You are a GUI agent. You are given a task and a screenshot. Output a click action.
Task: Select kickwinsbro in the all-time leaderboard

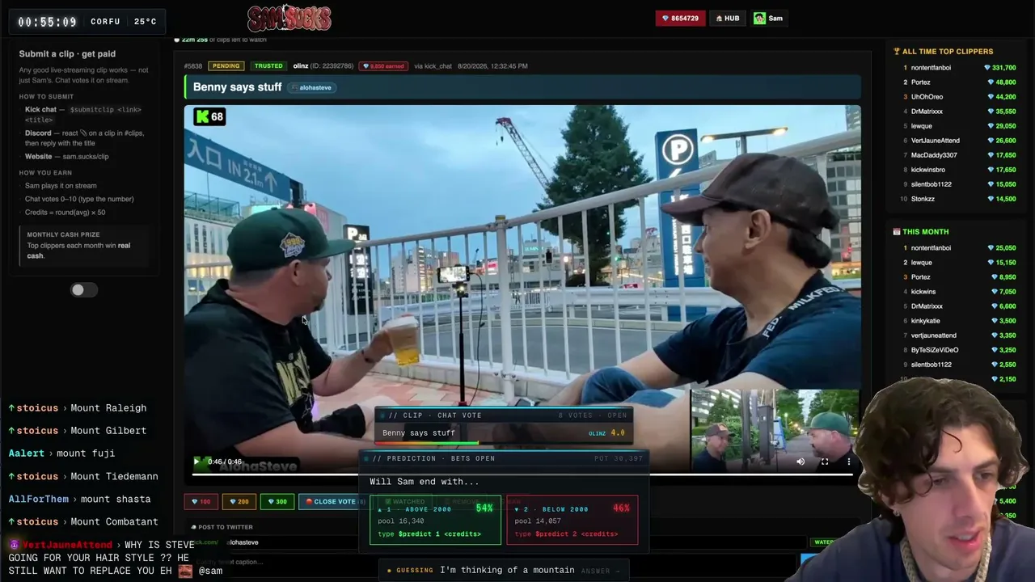[x=928, y=170]
